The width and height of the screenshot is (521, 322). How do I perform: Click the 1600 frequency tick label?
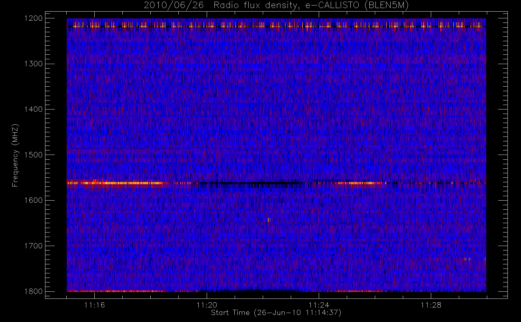[33, 200]
